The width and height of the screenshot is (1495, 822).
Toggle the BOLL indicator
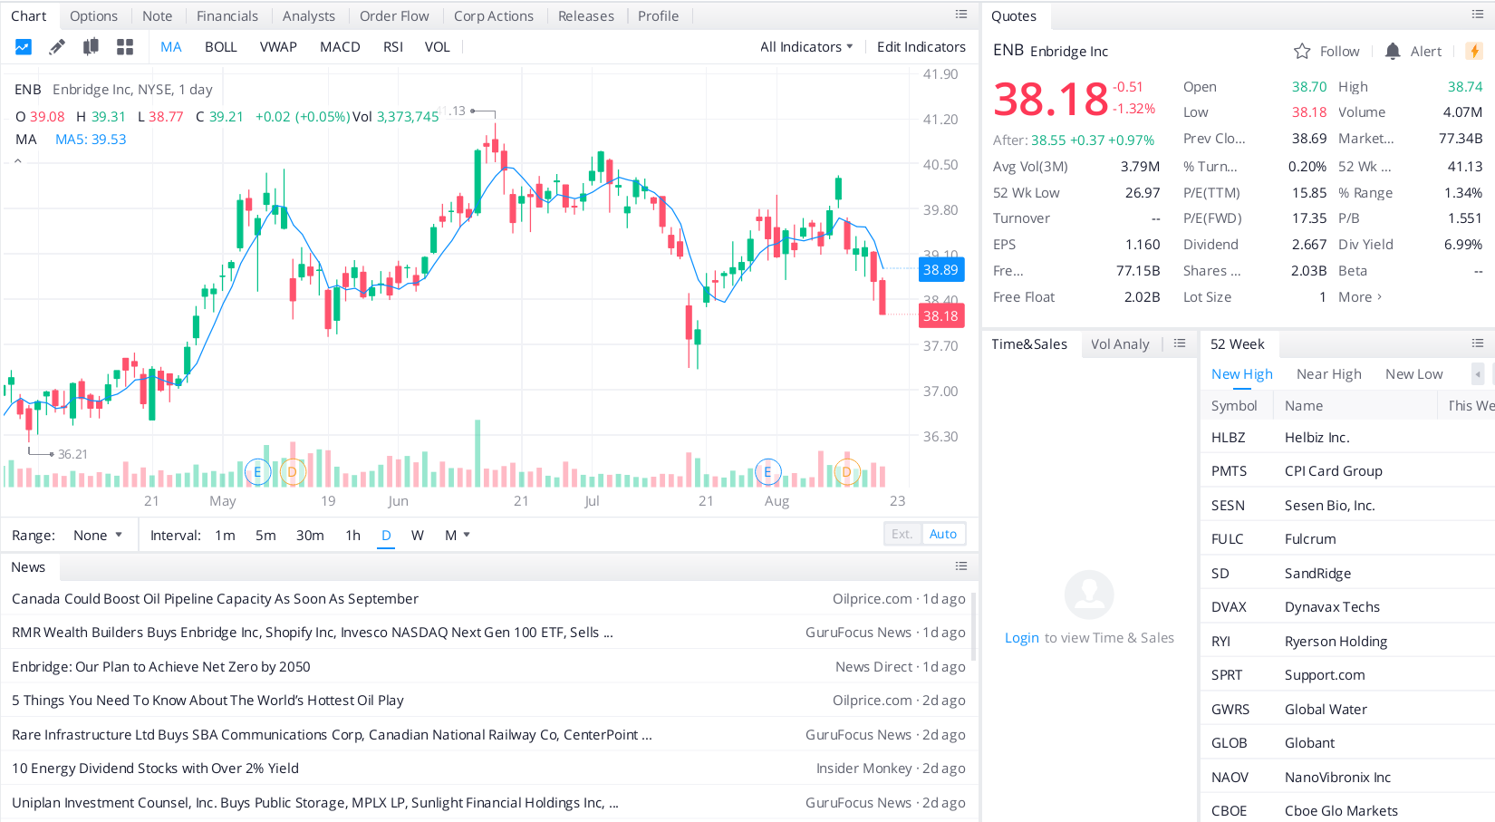point(220,47)
